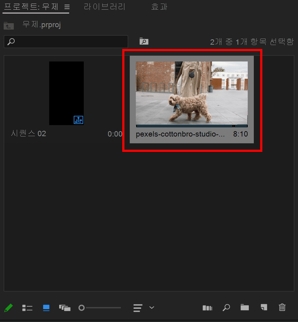Viewport: 298px width, 322px height.
Task: Switch to Icon view
Action: pos(46,308)
